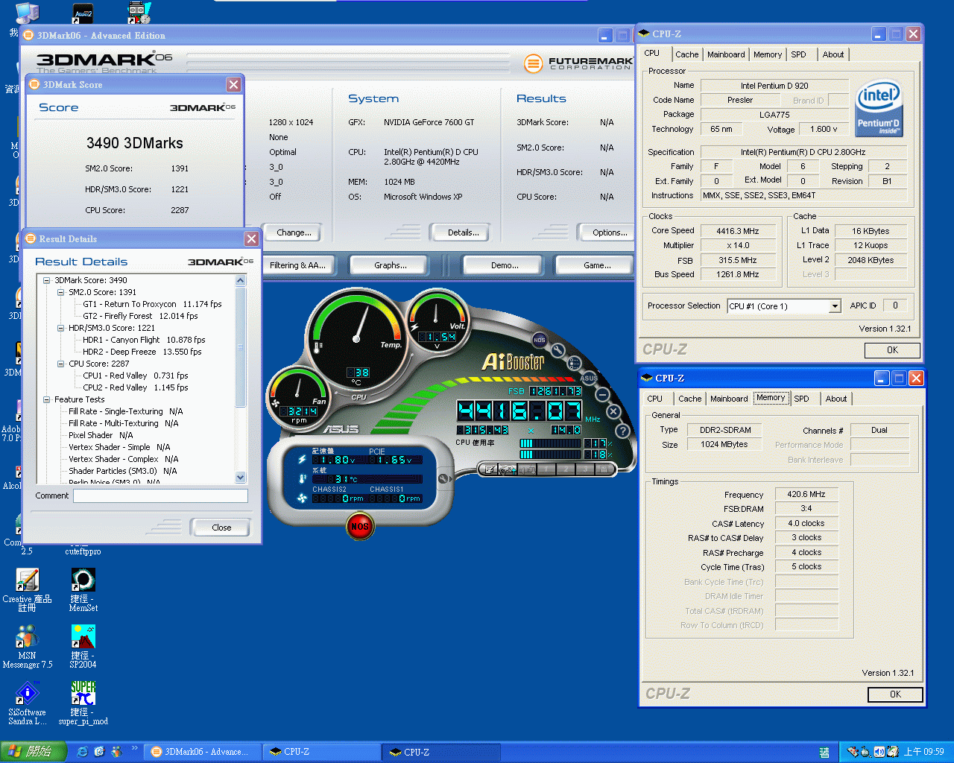Click AI Booster round minus minimize icon
Viewport: 954px width, 763px height.
pyautogui.click(x=602, y=394)
